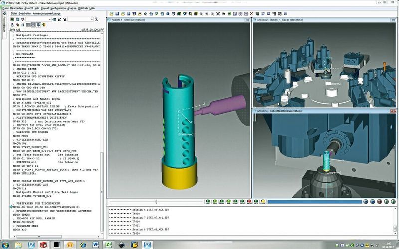
Task: Click the log line Station 7 STAT_07_X51.SPF
Action: [x=150, y=218]
